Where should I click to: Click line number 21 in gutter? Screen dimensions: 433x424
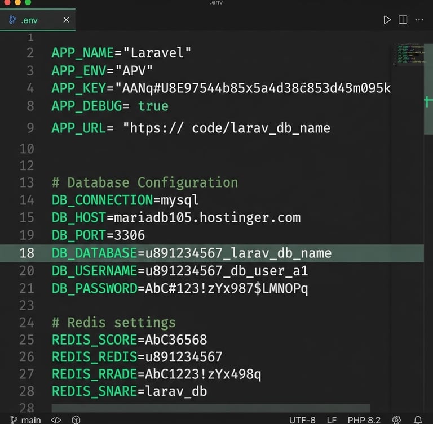[26, 288]
